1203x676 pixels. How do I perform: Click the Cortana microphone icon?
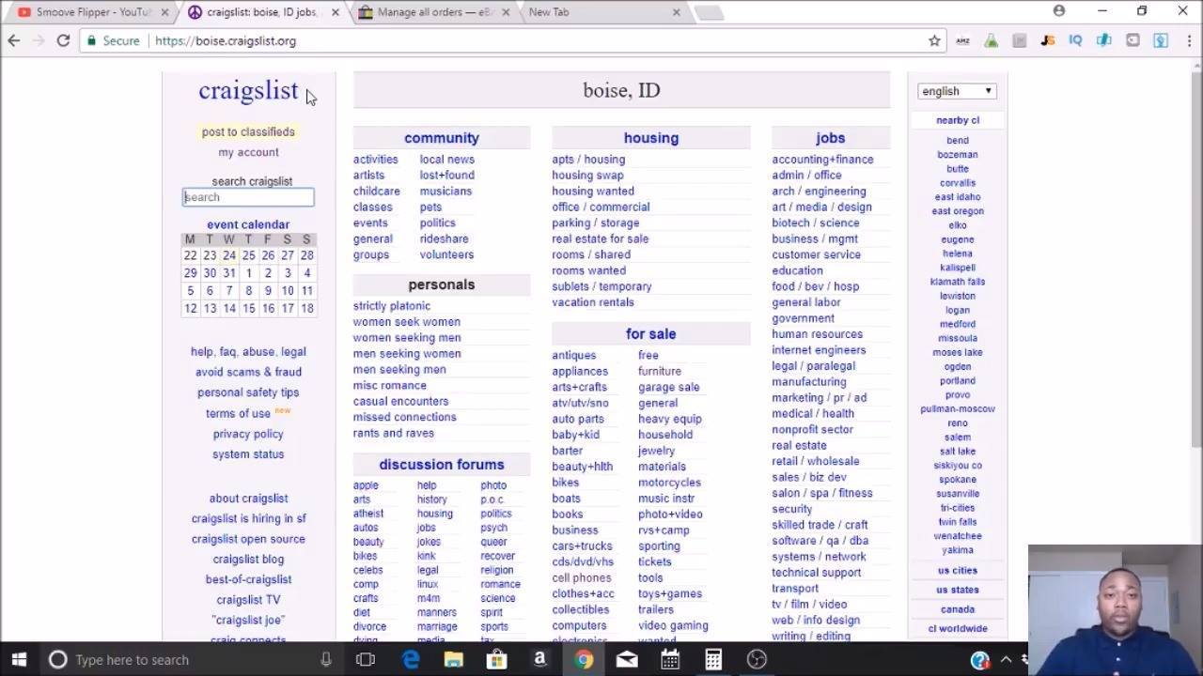coord(326,659)
